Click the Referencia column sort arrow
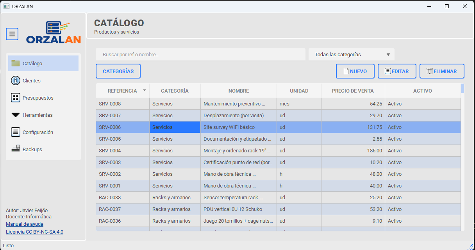This screenshot has height=250, width=475. (145, 91)
